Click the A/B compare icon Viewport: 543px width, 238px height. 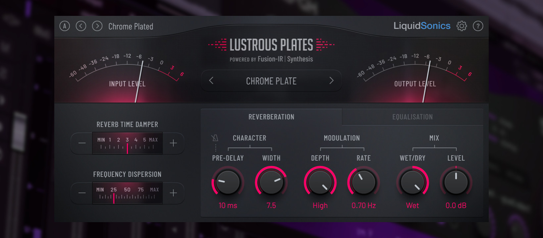(65, 26)
